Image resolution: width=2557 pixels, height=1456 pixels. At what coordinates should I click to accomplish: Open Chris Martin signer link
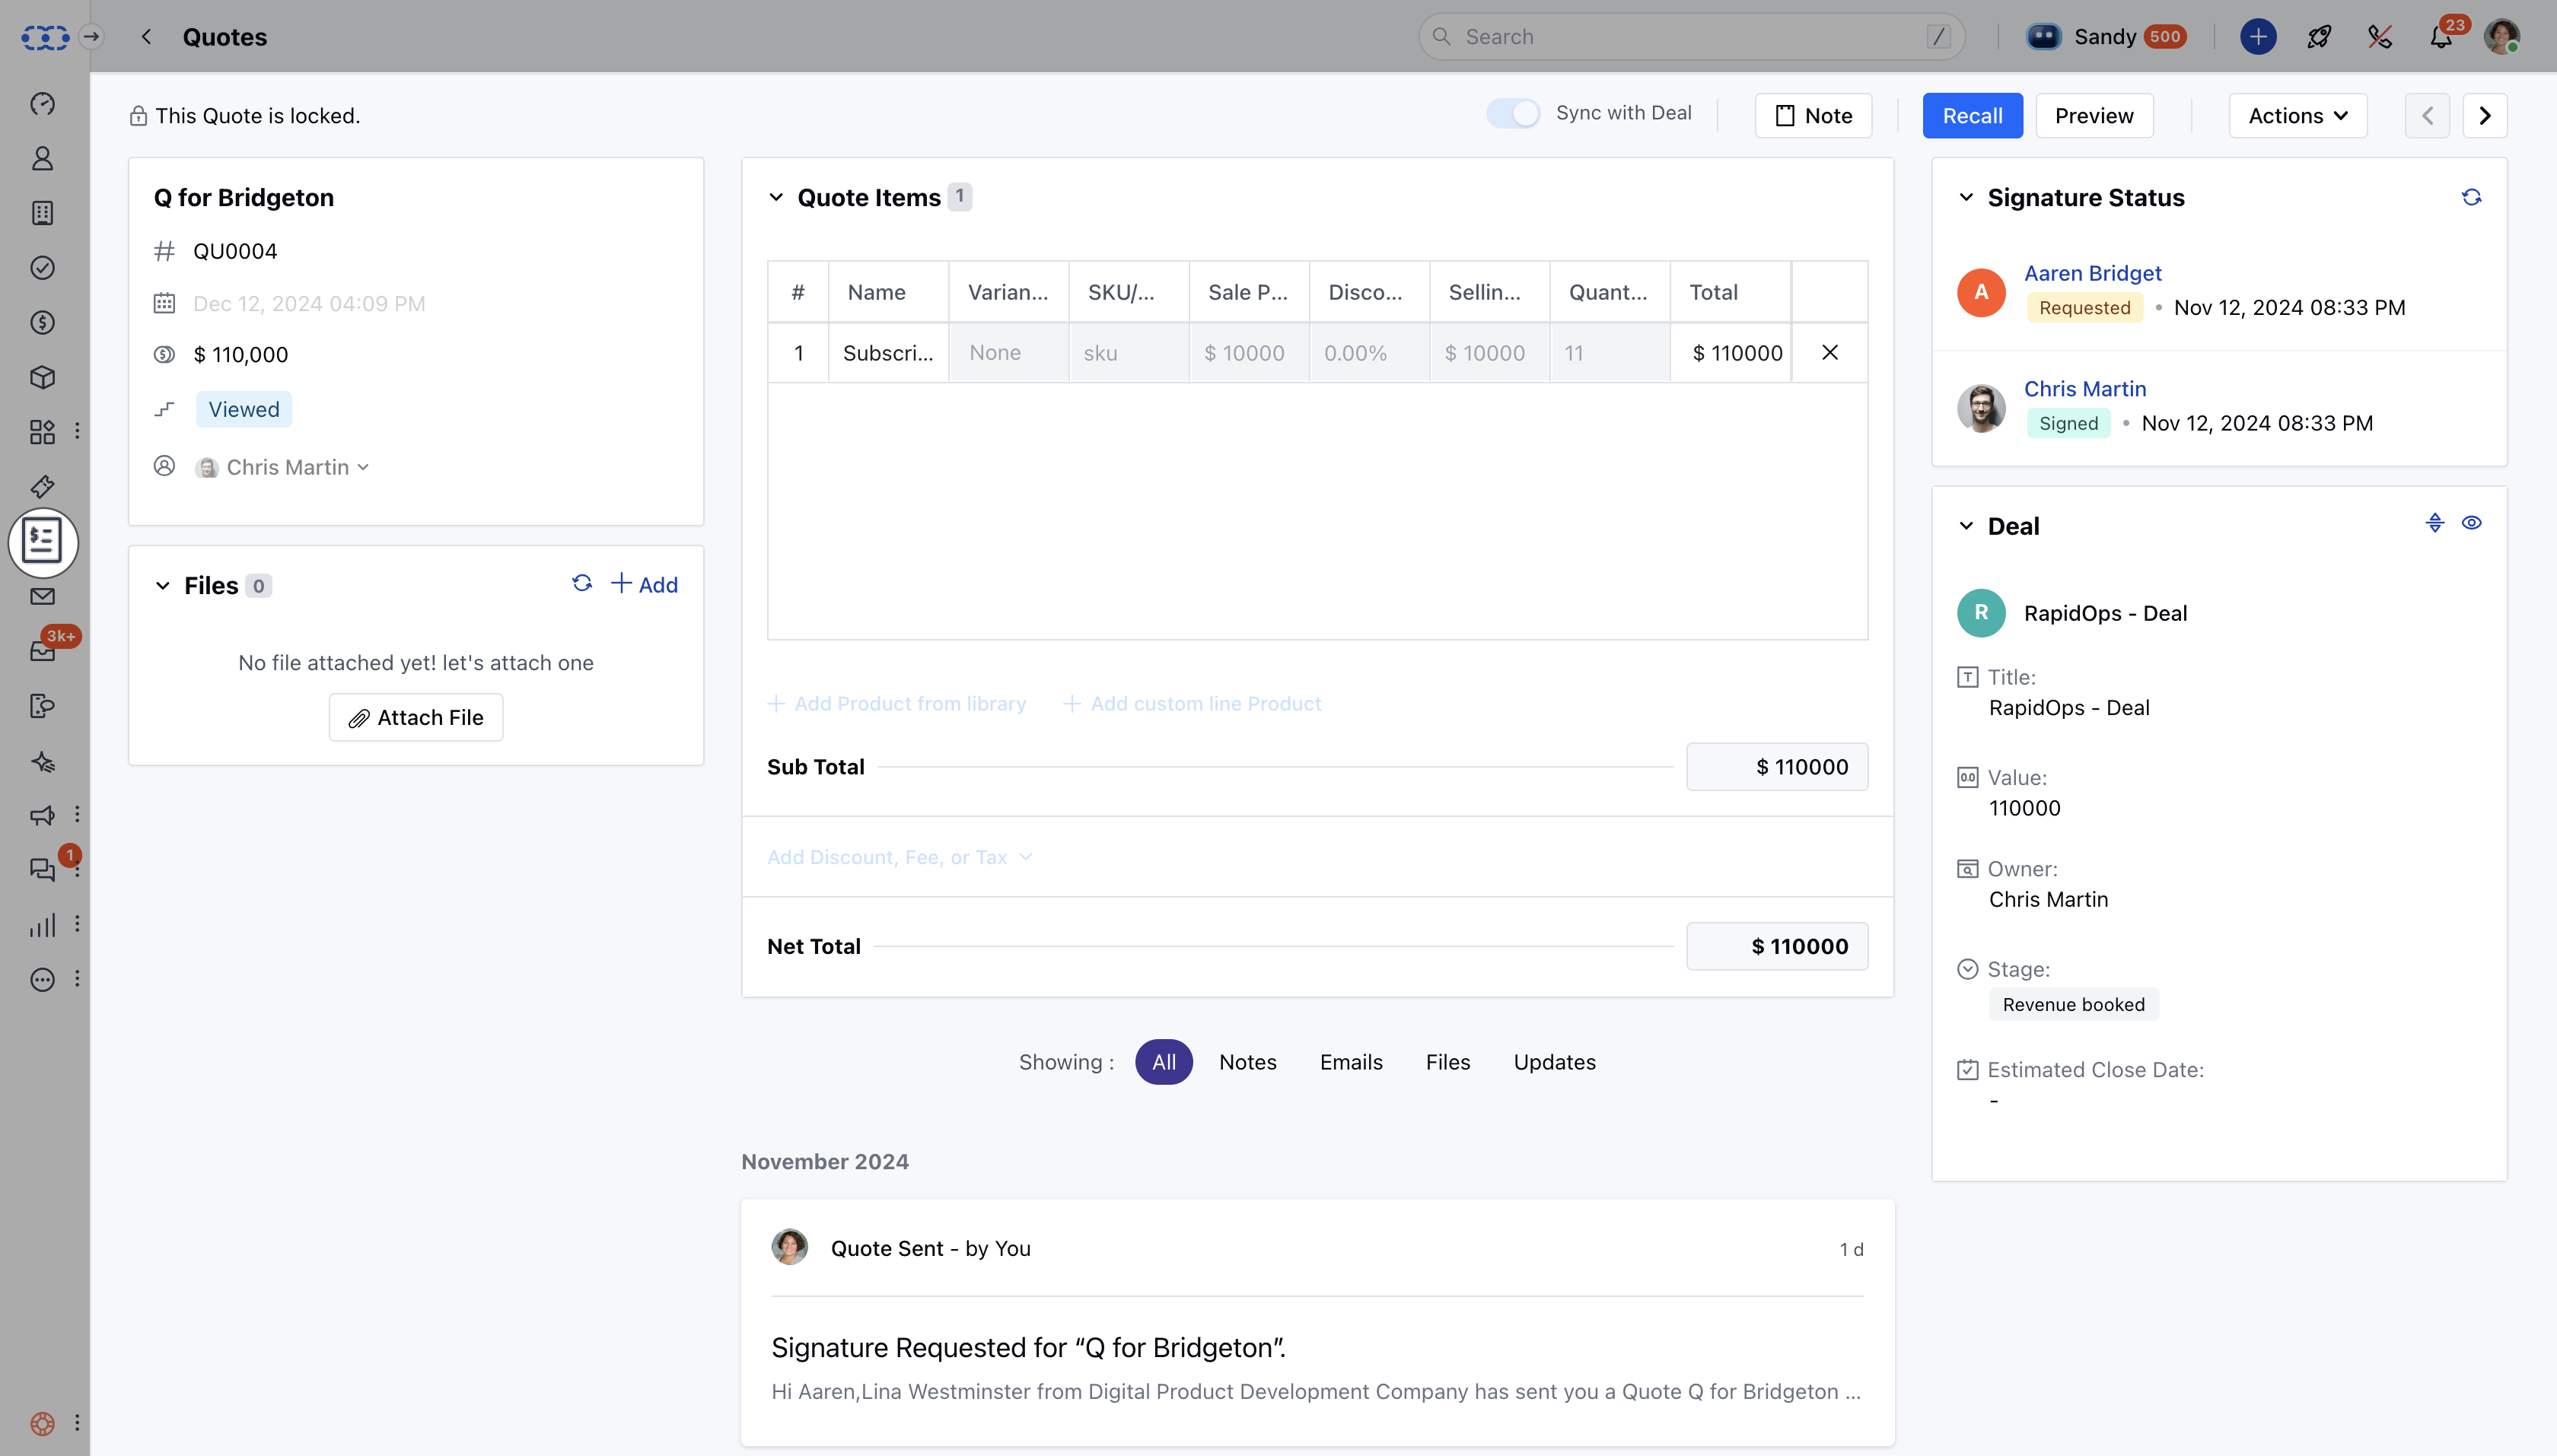[2085, 389]
